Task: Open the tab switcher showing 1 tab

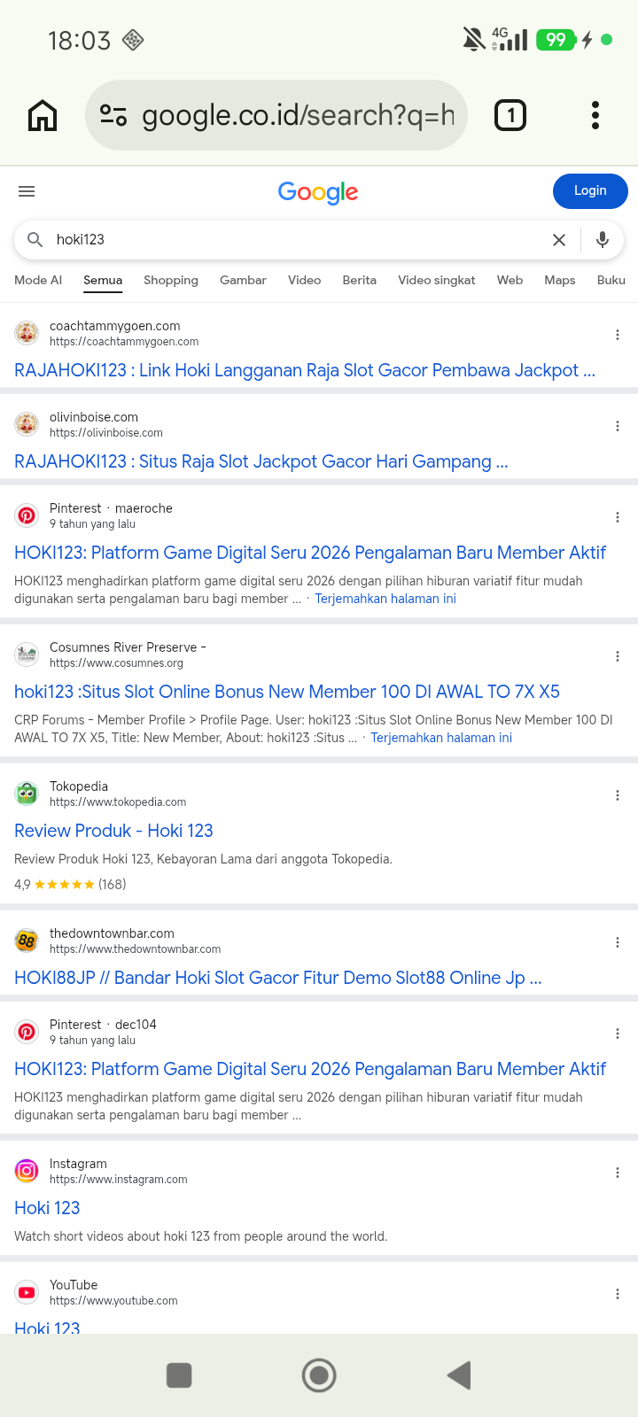Action: point(510,115)
